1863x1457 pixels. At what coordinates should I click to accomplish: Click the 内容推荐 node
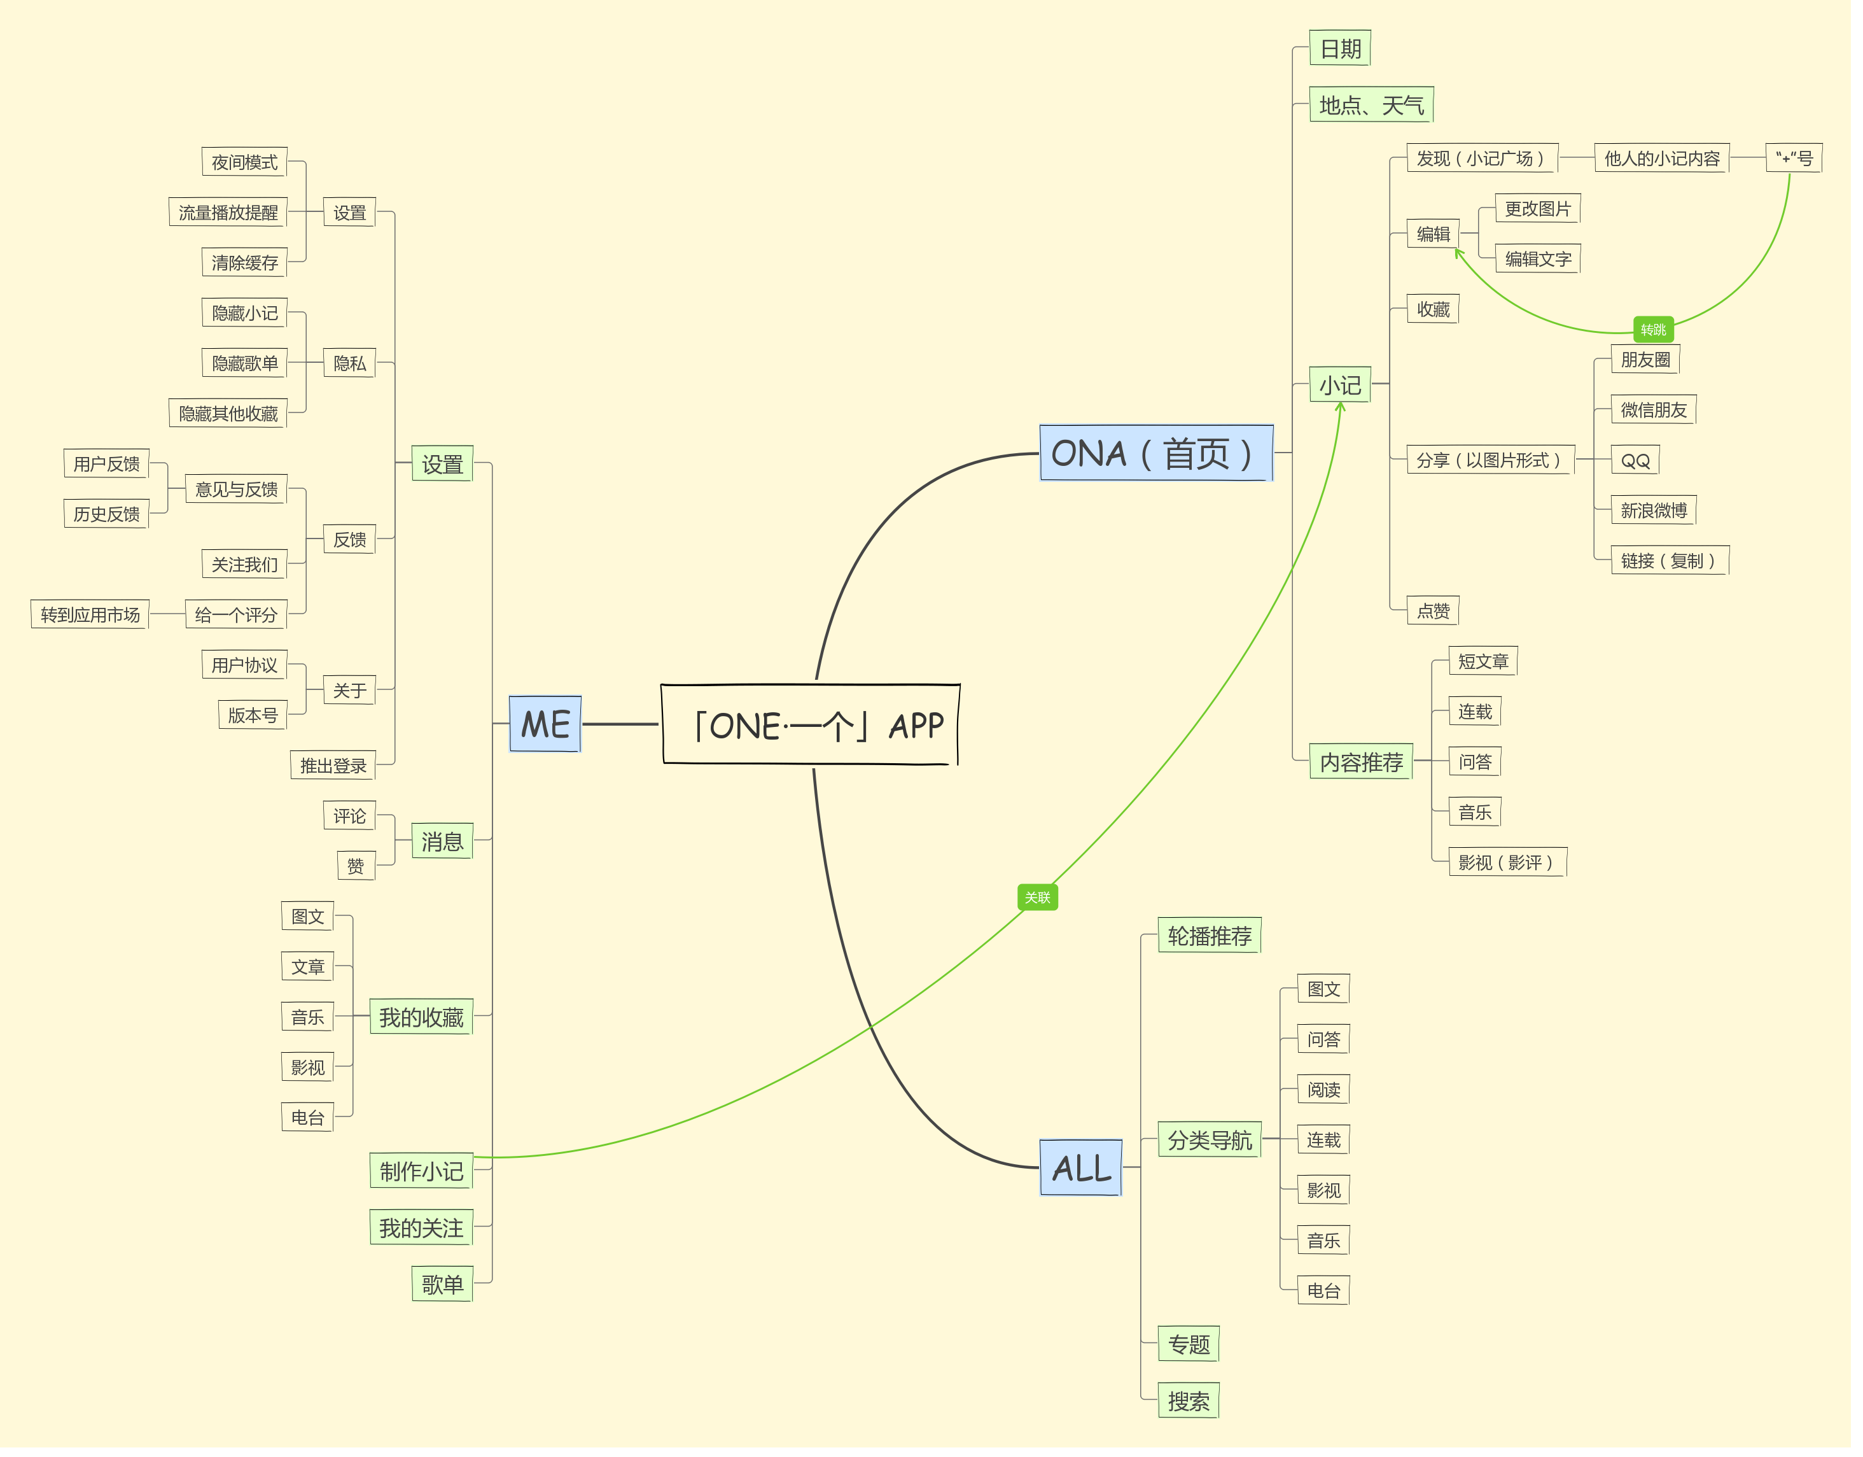click(1370, 766)
